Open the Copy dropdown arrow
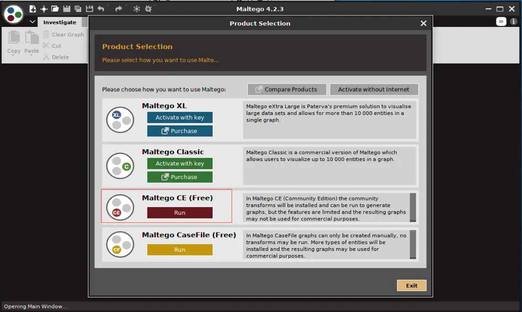The image size is (522, 312). pos(14,55)
